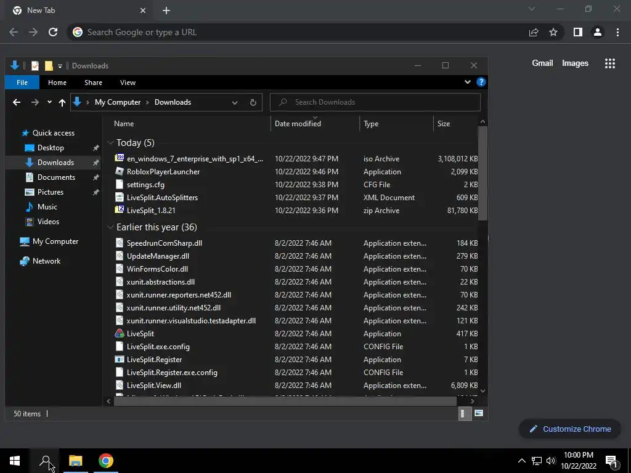Open Chrome's tab search chevron
Viewport: 631px width, 473px height.
point(532,9)
